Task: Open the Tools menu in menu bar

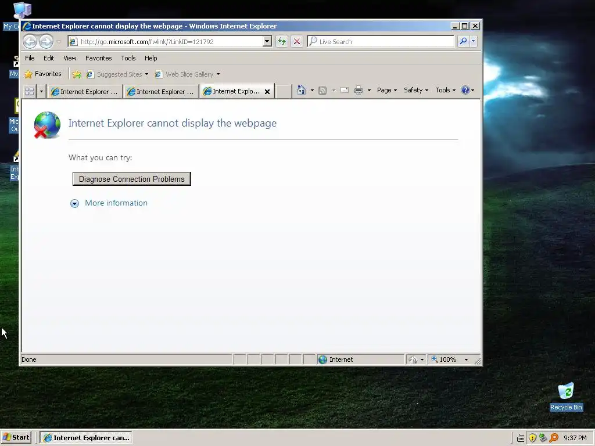Action: [x=128, y=58]
